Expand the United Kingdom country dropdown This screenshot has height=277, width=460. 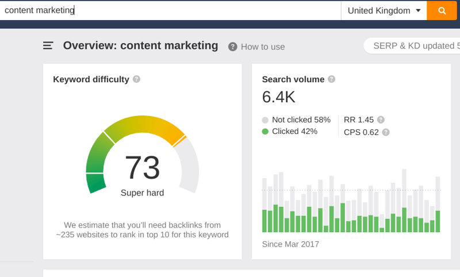[384, 10]
